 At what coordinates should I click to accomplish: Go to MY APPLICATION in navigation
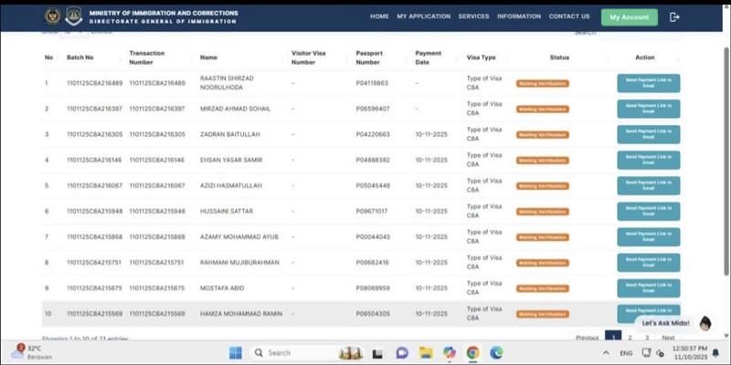(423, 16)
